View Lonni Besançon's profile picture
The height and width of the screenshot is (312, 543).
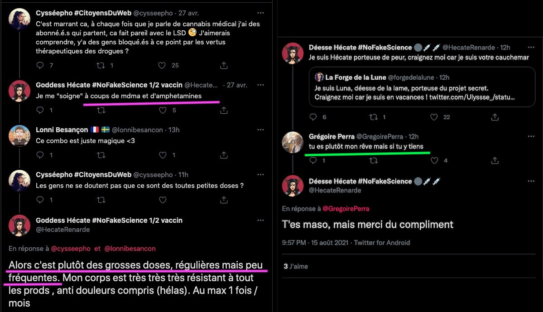pos(19,135)
